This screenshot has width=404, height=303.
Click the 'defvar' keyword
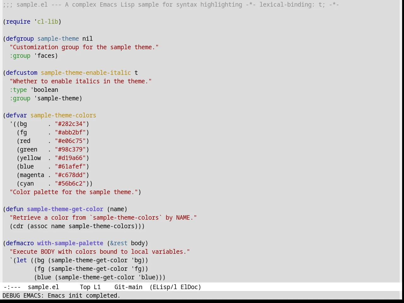[x=16, y=115]
